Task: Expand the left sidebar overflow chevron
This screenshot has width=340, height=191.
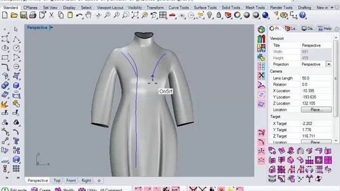Action: [7, 178]
